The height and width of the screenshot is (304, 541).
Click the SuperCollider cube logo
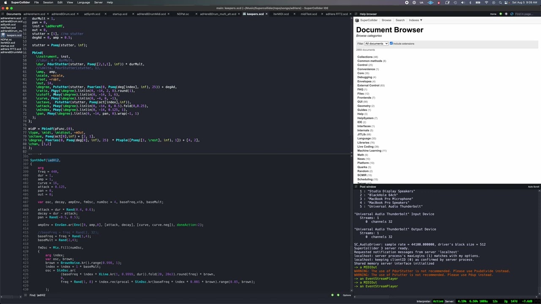pyautogui.click(x=357, y=20)
